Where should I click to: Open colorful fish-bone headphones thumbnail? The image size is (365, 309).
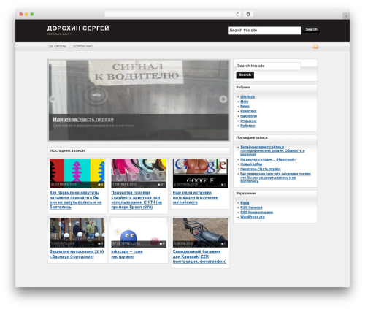(77, 173)
